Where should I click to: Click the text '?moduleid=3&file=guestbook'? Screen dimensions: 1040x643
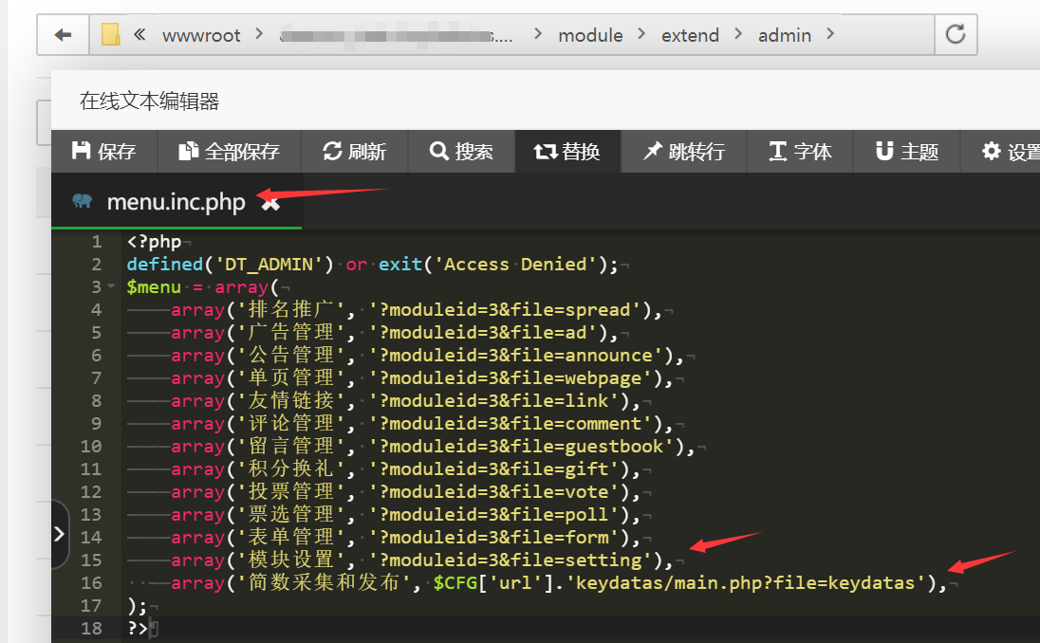click(x=522, y=446)
